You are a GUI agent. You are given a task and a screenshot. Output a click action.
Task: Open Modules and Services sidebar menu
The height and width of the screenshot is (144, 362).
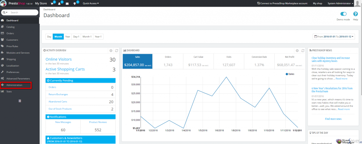pos(20,53)
